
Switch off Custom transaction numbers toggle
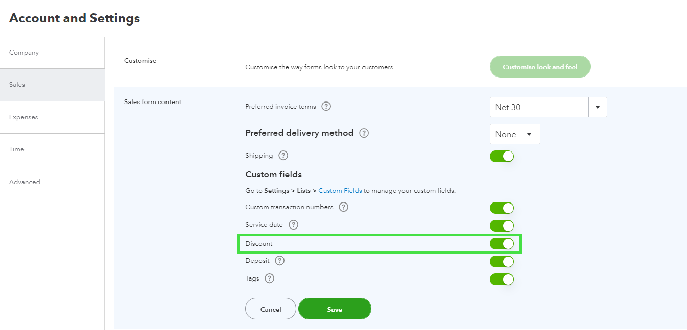[x=502, y=208]
